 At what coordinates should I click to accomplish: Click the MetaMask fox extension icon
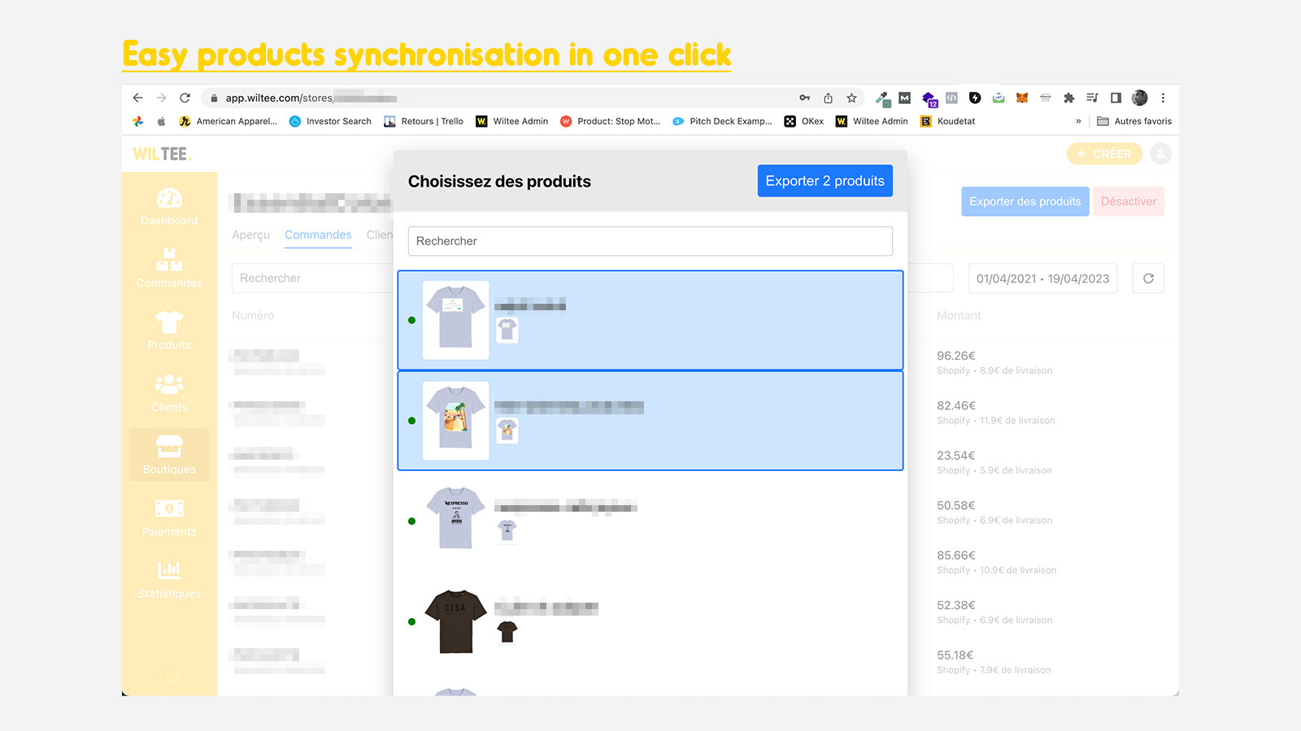click(1022, 97)
